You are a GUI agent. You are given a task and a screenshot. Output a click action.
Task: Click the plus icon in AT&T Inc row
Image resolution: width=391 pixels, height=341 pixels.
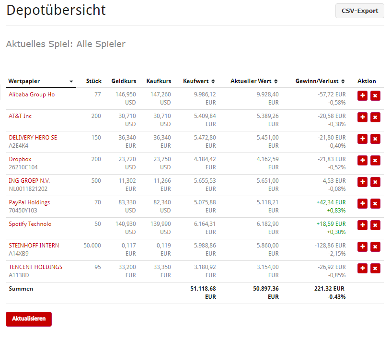tap(362, 118)
